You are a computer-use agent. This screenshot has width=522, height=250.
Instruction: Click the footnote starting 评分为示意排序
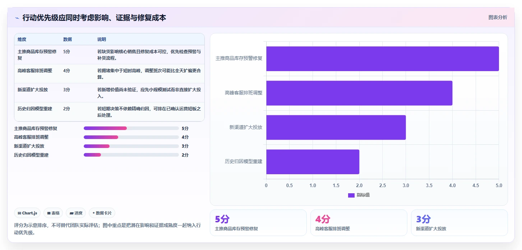(x=107, y=229)
